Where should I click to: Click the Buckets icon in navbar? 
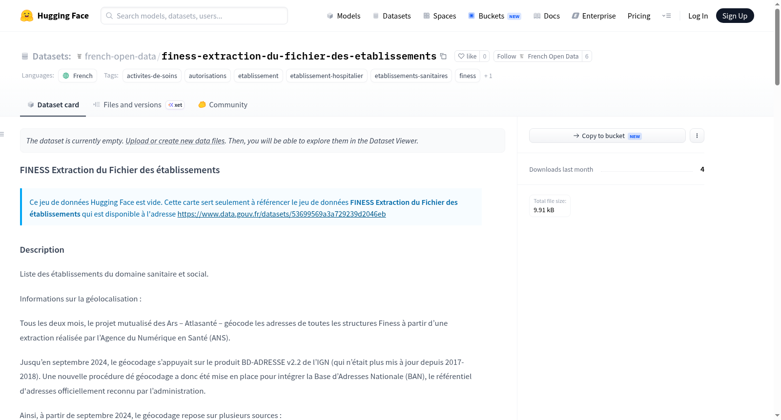(x=472, y=16)
